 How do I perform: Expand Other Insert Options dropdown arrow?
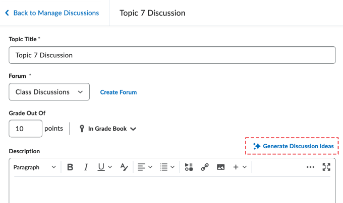click(x=245, y=167)
